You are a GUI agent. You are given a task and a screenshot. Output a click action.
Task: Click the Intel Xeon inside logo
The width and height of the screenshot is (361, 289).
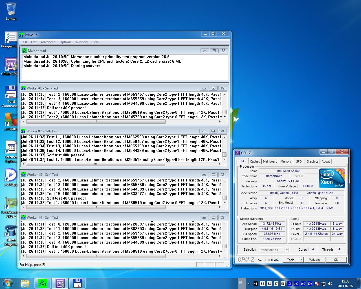click(332, 178)
